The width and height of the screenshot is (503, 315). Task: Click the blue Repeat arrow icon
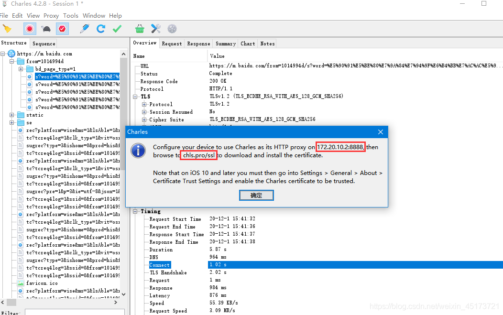click(101, 29)
